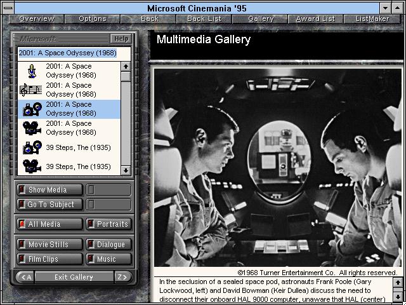
Task: Click the microphone dialogue icon for 2001: A Space Odyssey
Action: pos(32,71)
